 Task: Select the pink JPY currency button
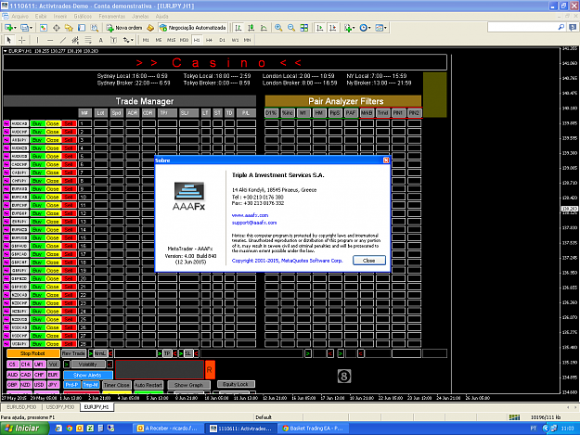53,385
